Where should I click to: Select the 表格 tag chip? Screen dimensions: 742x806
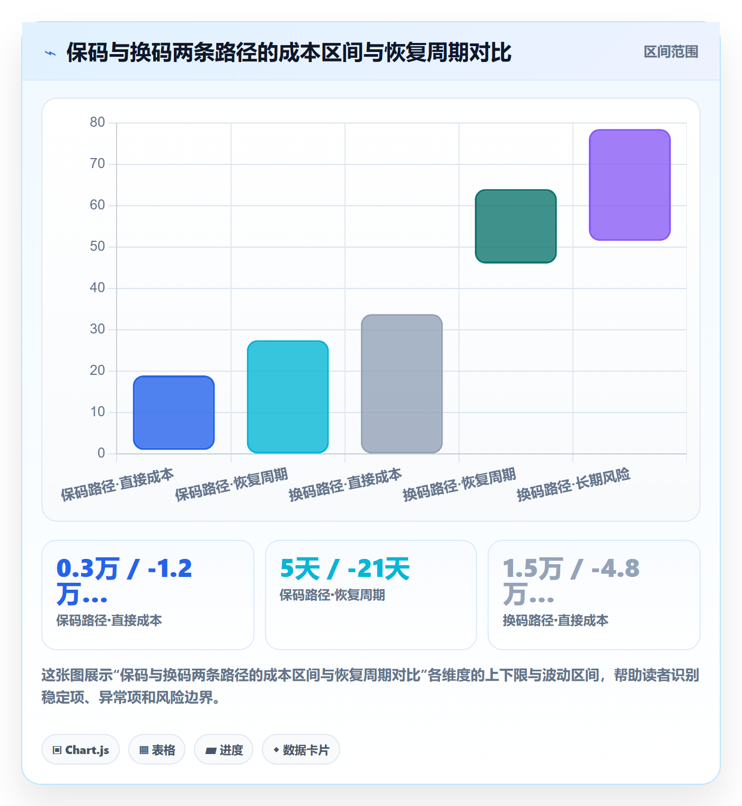coord(157,750)
